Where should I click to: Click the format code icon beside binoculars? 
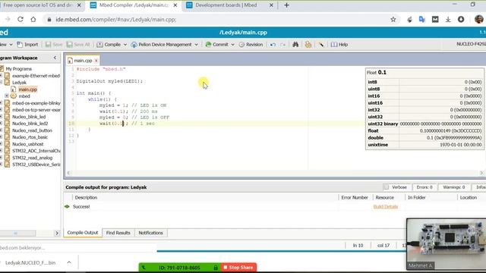[x=308, y=45]
